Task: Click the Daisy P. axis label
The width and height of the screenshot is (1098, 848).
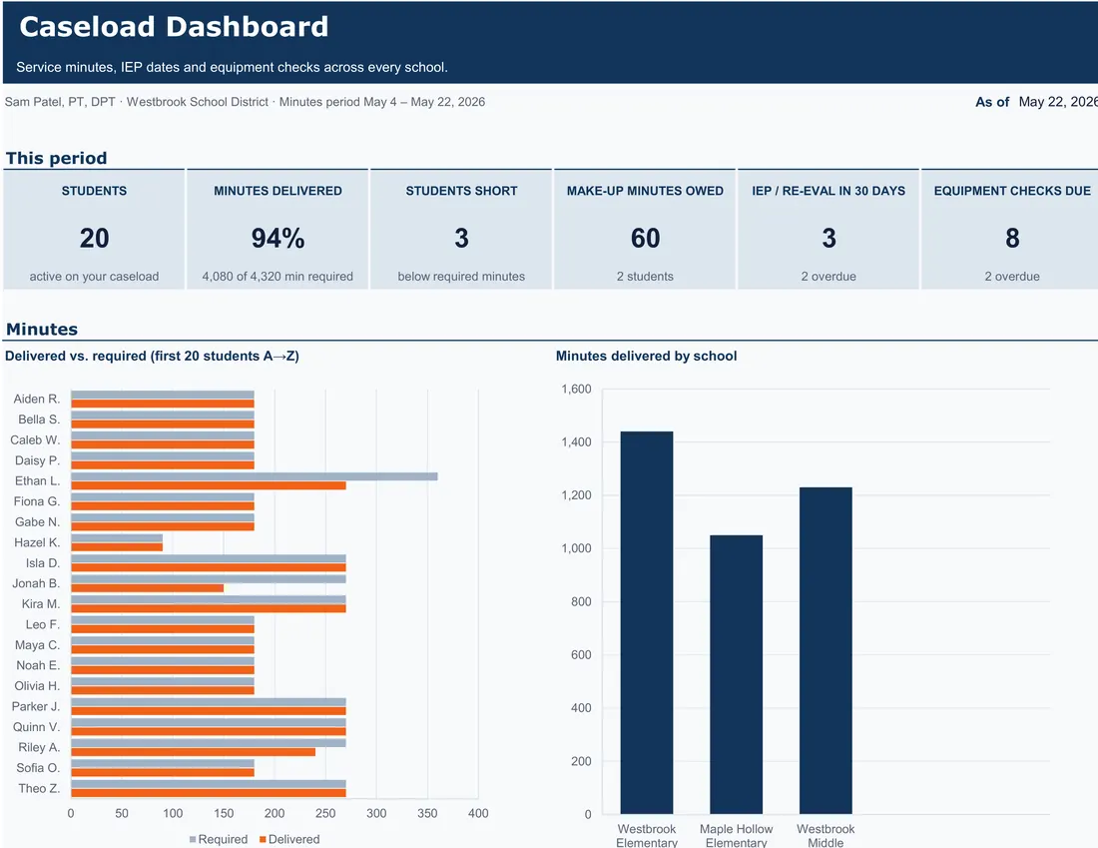Action: pyautogui.click(x=37, y=460)
